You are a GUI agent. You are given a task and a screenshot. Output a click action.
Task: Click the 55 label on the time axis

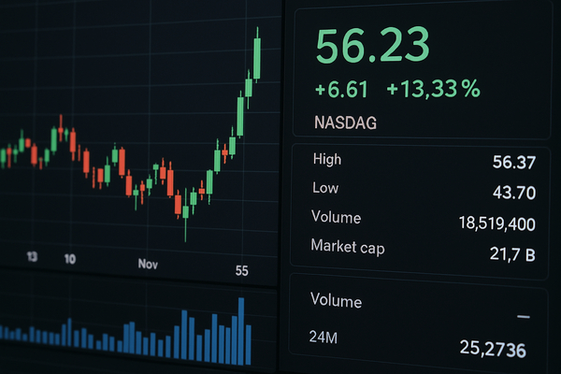242,271
